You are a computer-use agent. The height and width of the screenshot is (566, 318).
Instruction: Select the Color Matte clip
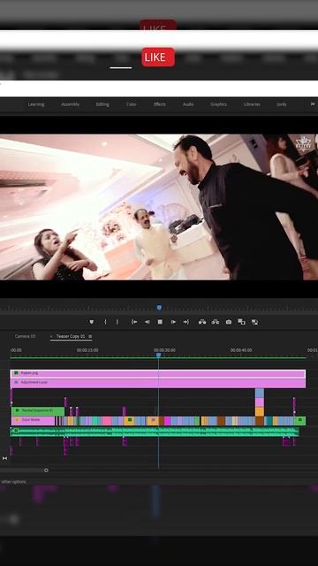coord(34,421)
